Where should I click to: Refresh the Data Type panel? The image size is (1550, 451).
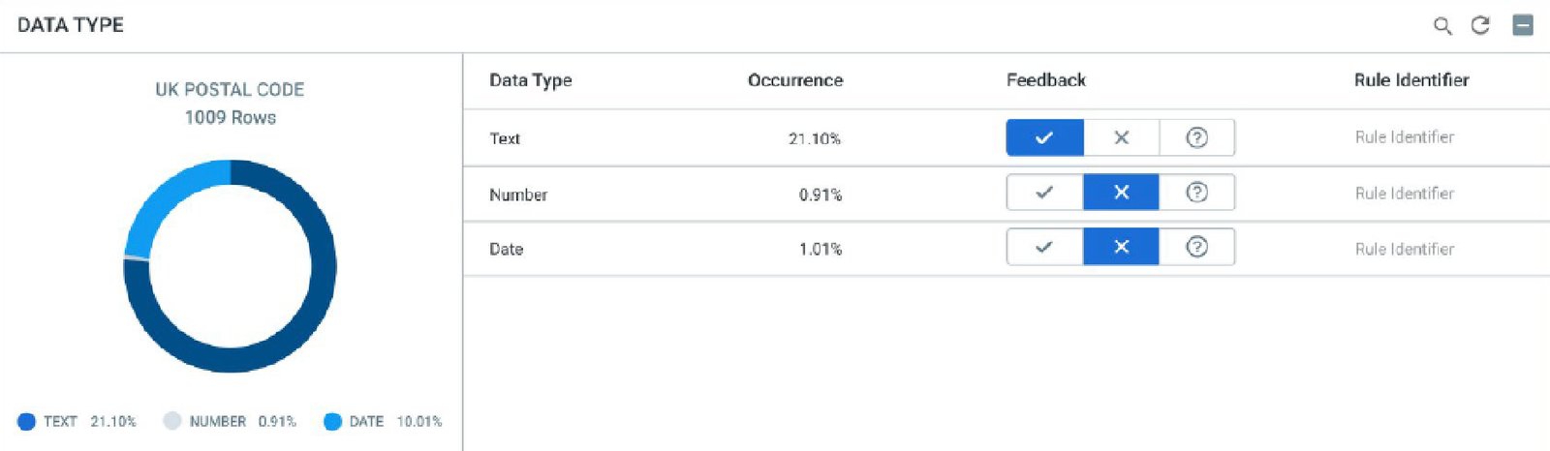1480,25
